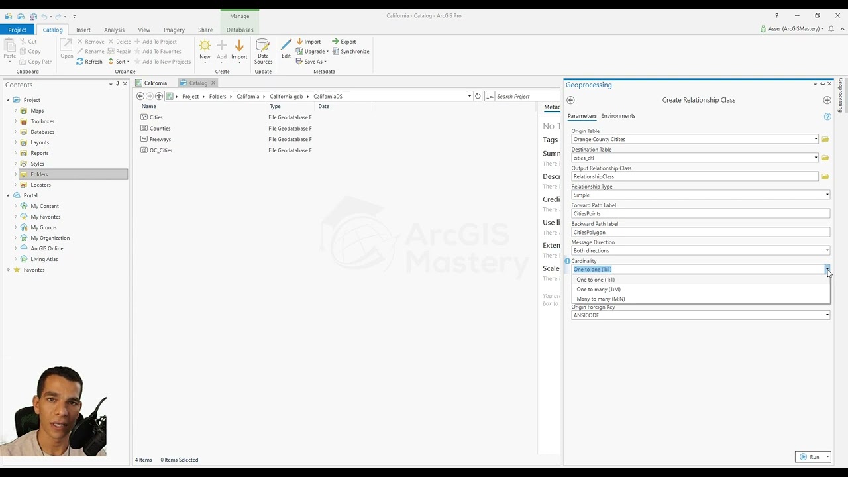Image resolution: width=848 pixels, height=477 pixels.
Task: Open the Message Direction dropdown
Action: [x=827, y=250]
